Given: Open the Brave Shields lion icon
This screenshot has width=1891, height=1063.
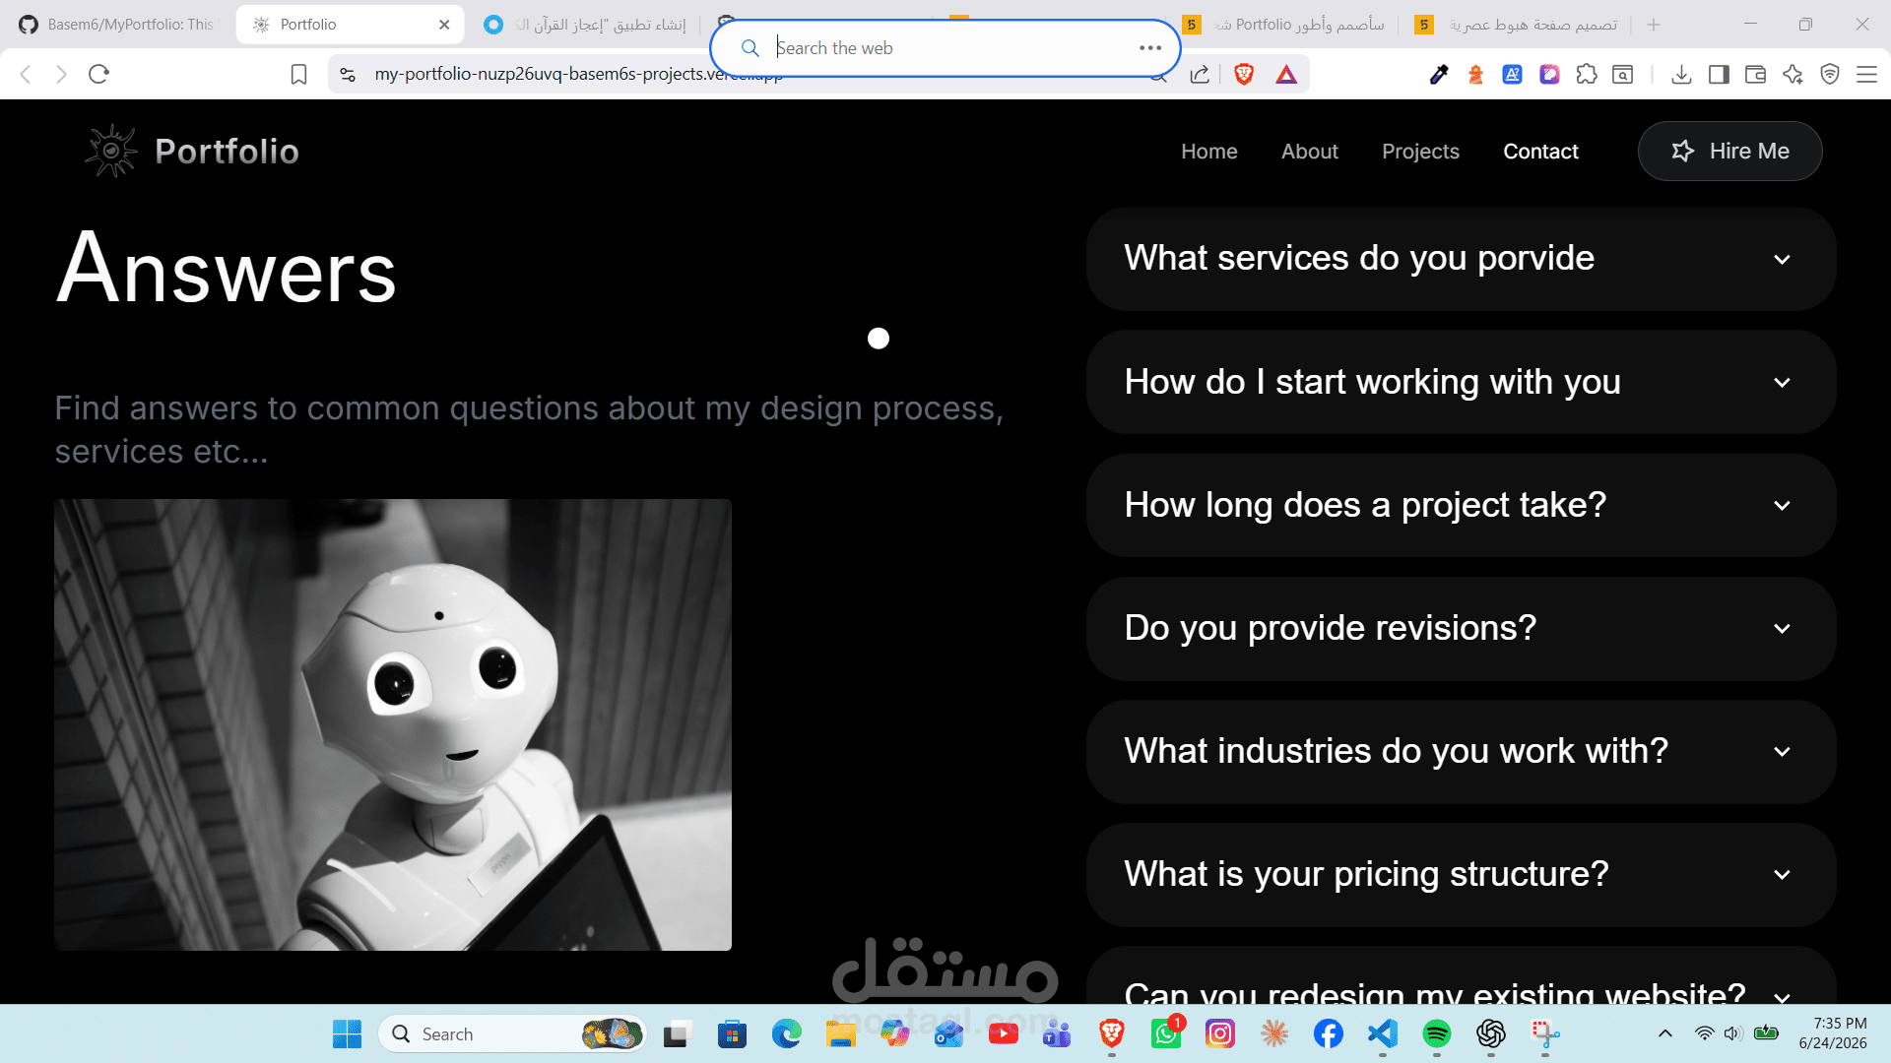Looking at the screenshot, I should [1244, 74].
